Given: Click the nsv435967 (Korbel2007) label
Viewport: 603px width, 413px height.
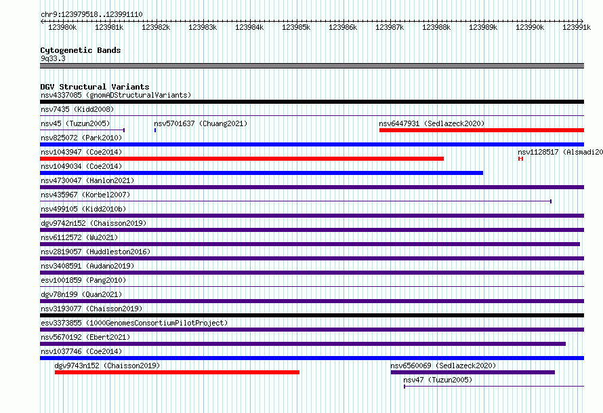Looking at the screenshot, I should (x=85, y=195).
